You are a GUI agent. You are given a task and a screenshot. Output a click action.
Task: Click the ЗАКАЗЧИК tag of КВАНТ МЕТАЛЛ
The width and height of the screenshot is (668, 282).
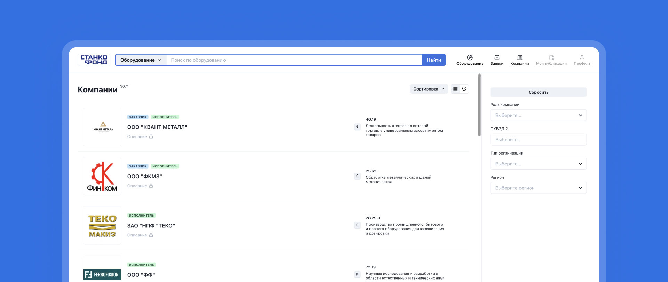pos(138,117)
